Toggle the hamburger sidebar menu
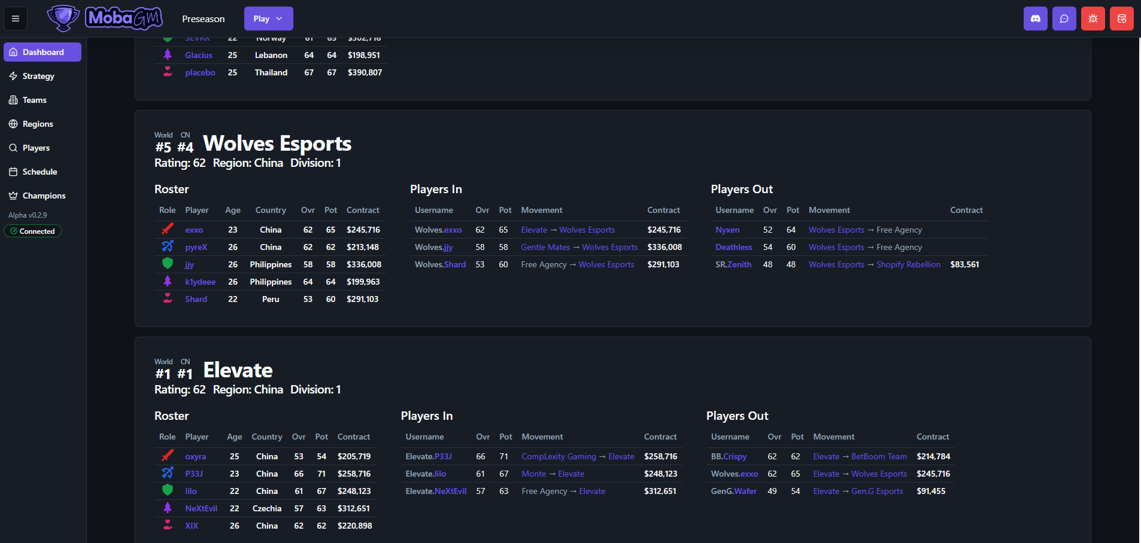1141x543 pixels. coord(16,19)
